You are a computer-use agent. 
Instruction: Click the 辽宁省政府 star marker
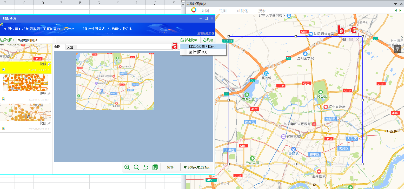326,107
